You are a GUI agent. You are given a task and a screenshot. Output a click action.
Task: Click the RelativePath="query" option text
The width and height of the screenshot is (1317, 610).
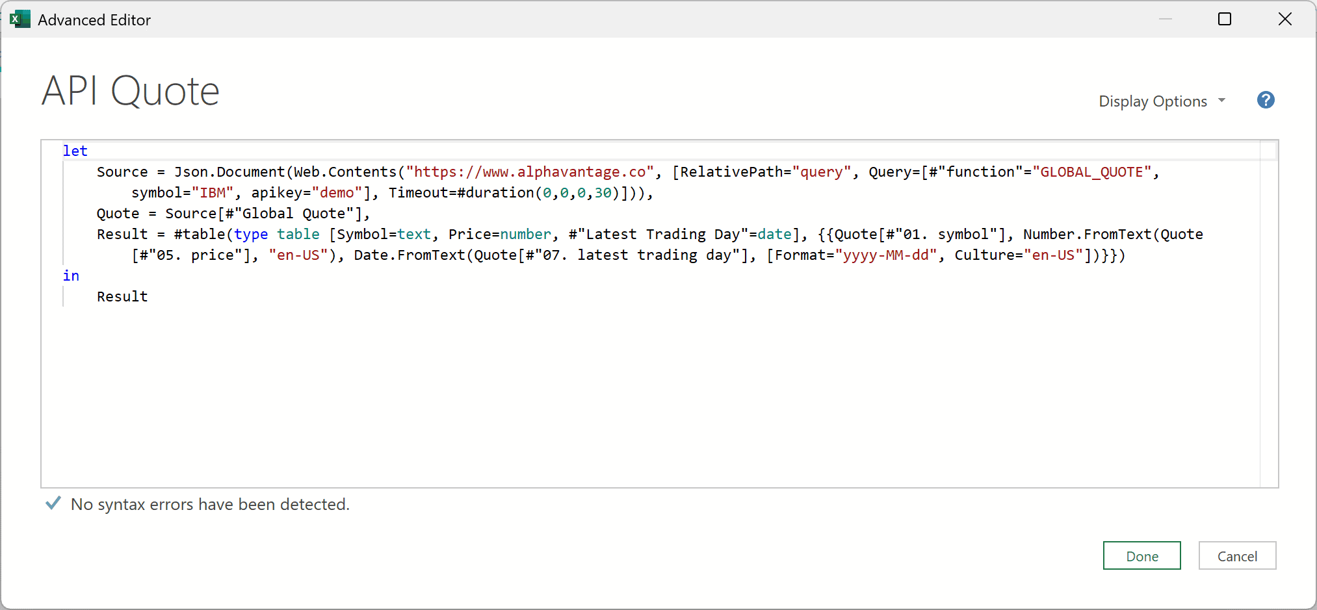(x=766, y=172)
